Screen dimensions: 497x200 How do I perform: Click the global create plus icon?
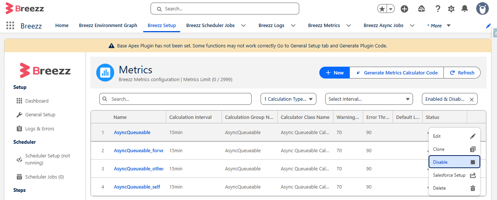(x=404, y=9)
